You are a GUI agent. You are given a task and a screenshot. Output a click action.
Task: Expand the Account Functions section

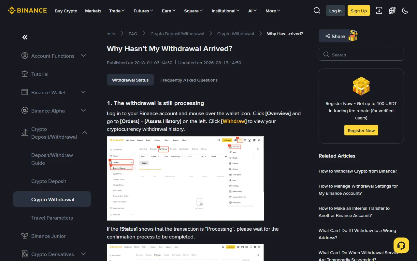point(83,56)
